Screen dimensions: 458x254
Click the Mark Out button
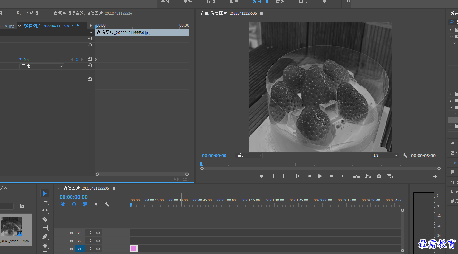284,176
